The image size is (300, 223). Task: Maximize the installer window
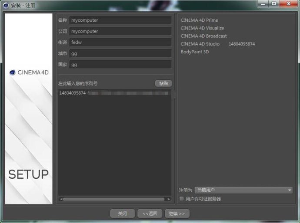274,4
